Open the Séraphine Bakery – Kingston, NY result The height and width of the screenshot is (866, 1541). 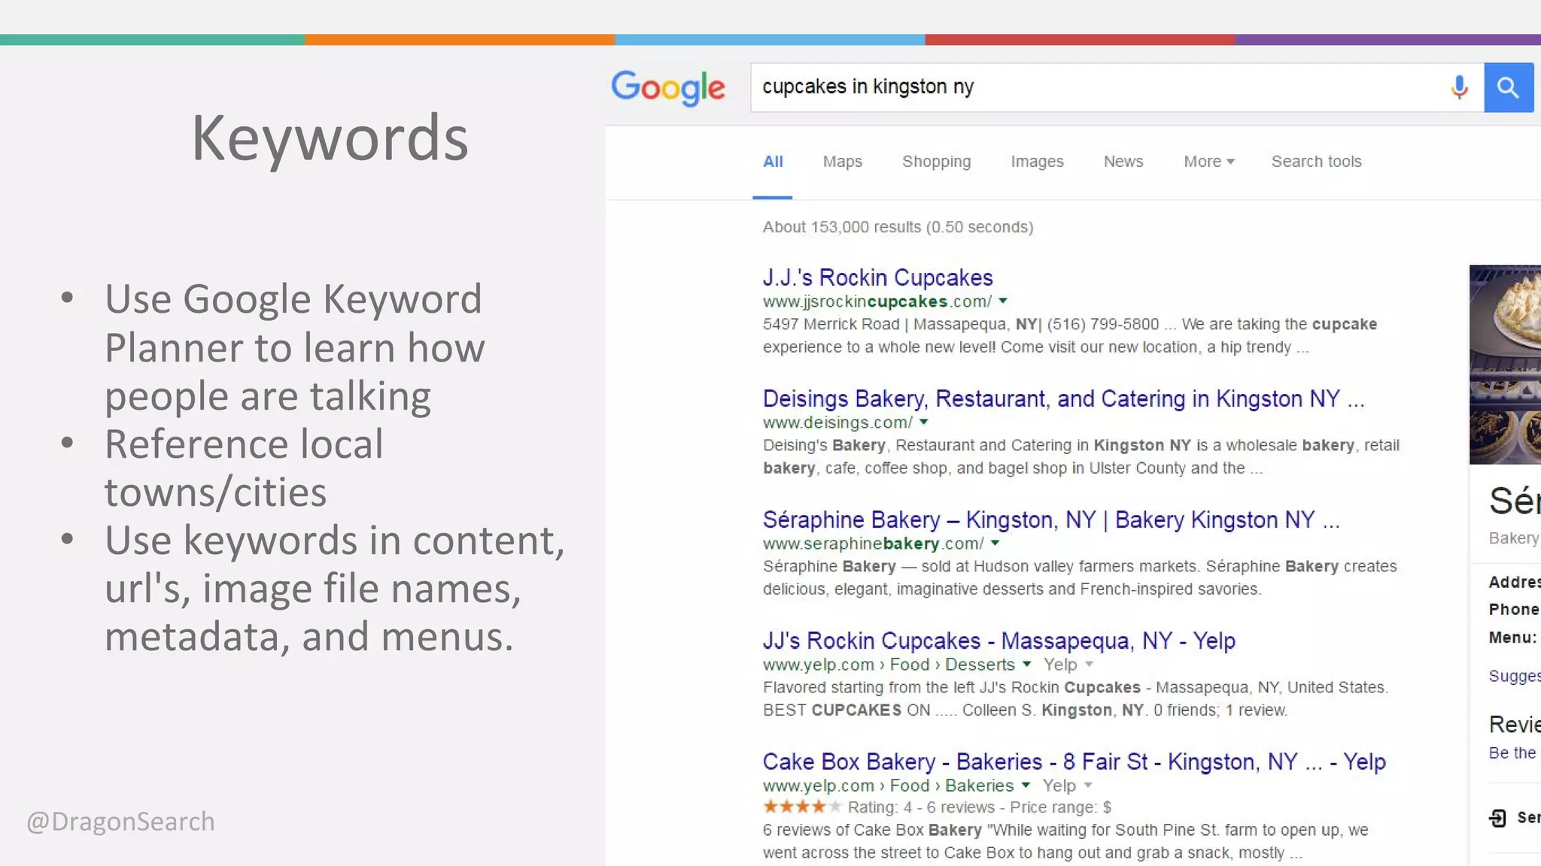(1051, 519)
